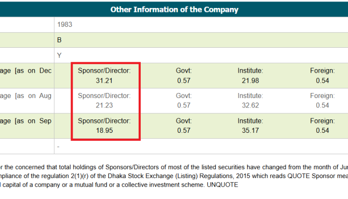Click Institute value 32.62
This screenshot has width=348, height=199.
250,105
